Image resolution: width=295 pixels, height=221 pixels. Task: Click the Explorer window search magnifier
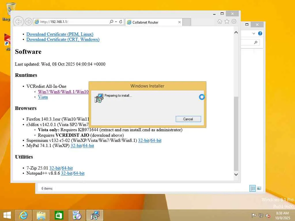pos(256,42)
